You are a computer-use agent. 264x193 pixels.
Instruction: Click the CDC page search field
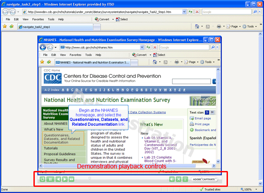pos(191,81)
